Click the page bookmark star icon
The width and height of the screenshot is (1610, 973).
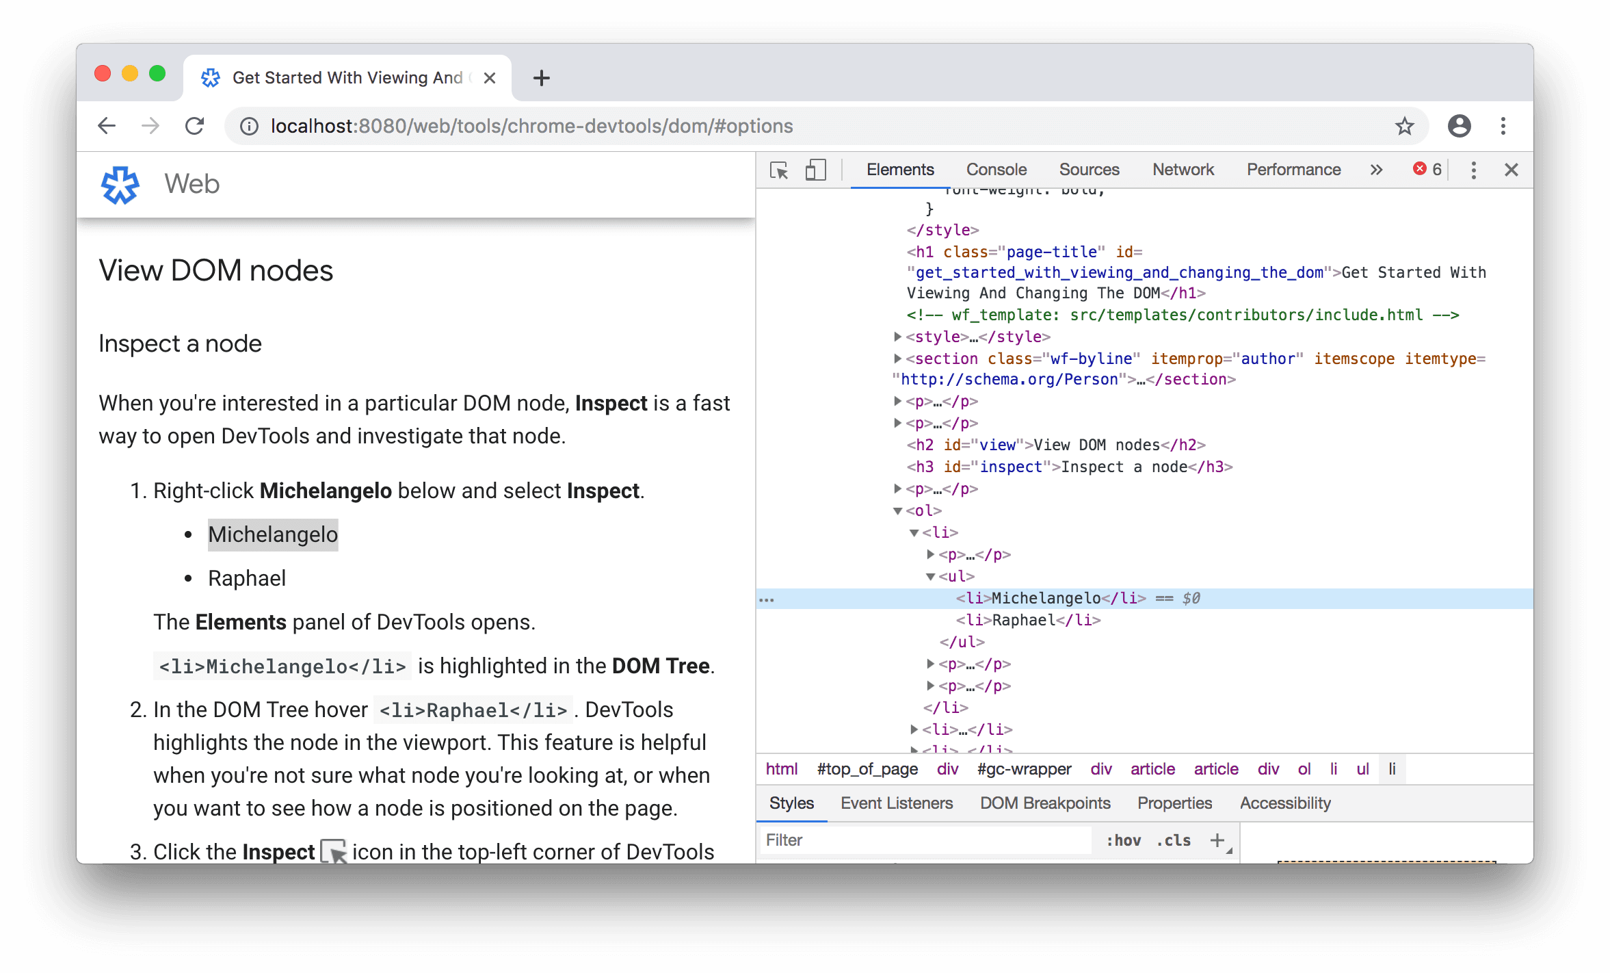tap(1404, 125)
